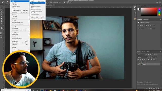162x91 pixels.
Task: Close the open document tab
Action: point(54,5)
